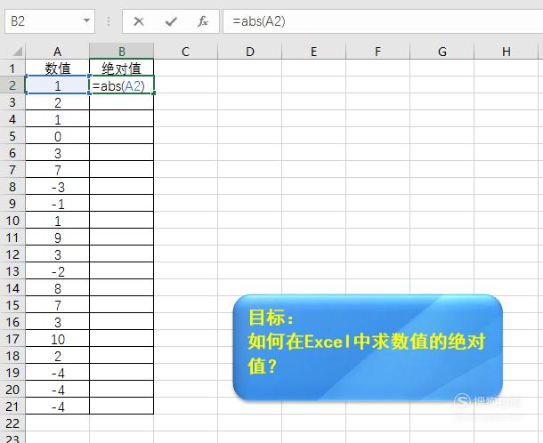Select column C header

coord(186,52)
